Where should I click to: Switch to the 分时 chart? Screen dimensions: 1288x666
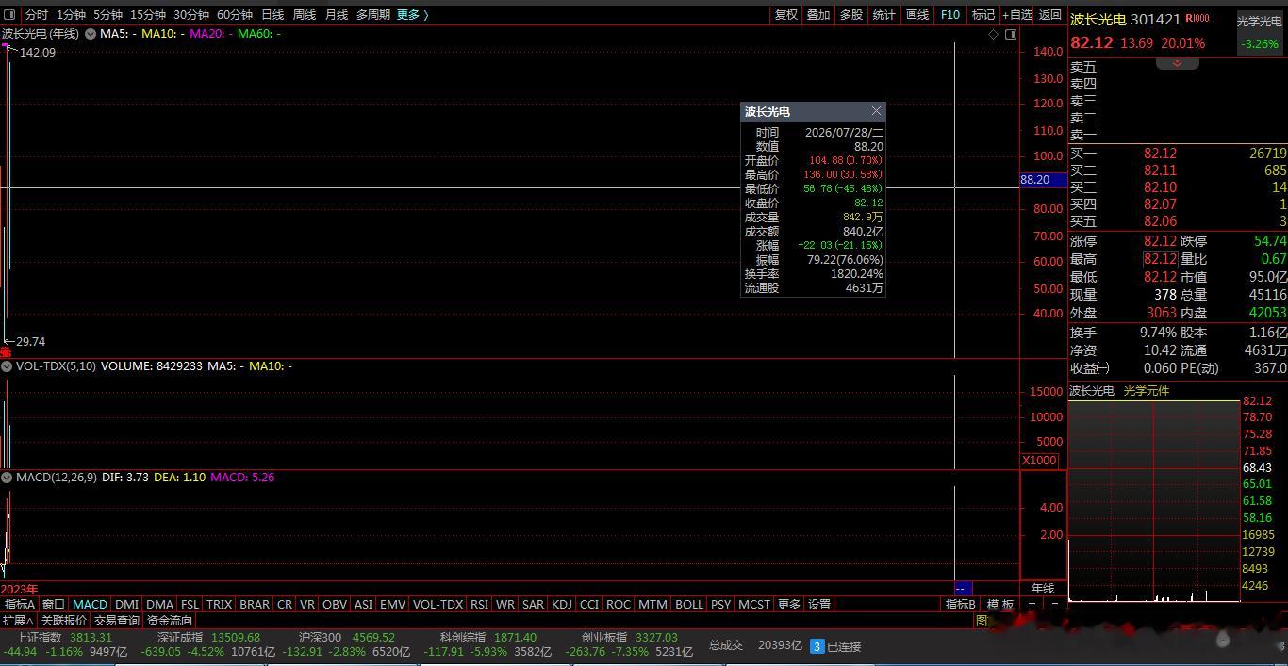pyautogui.click(x=37, y=15)
